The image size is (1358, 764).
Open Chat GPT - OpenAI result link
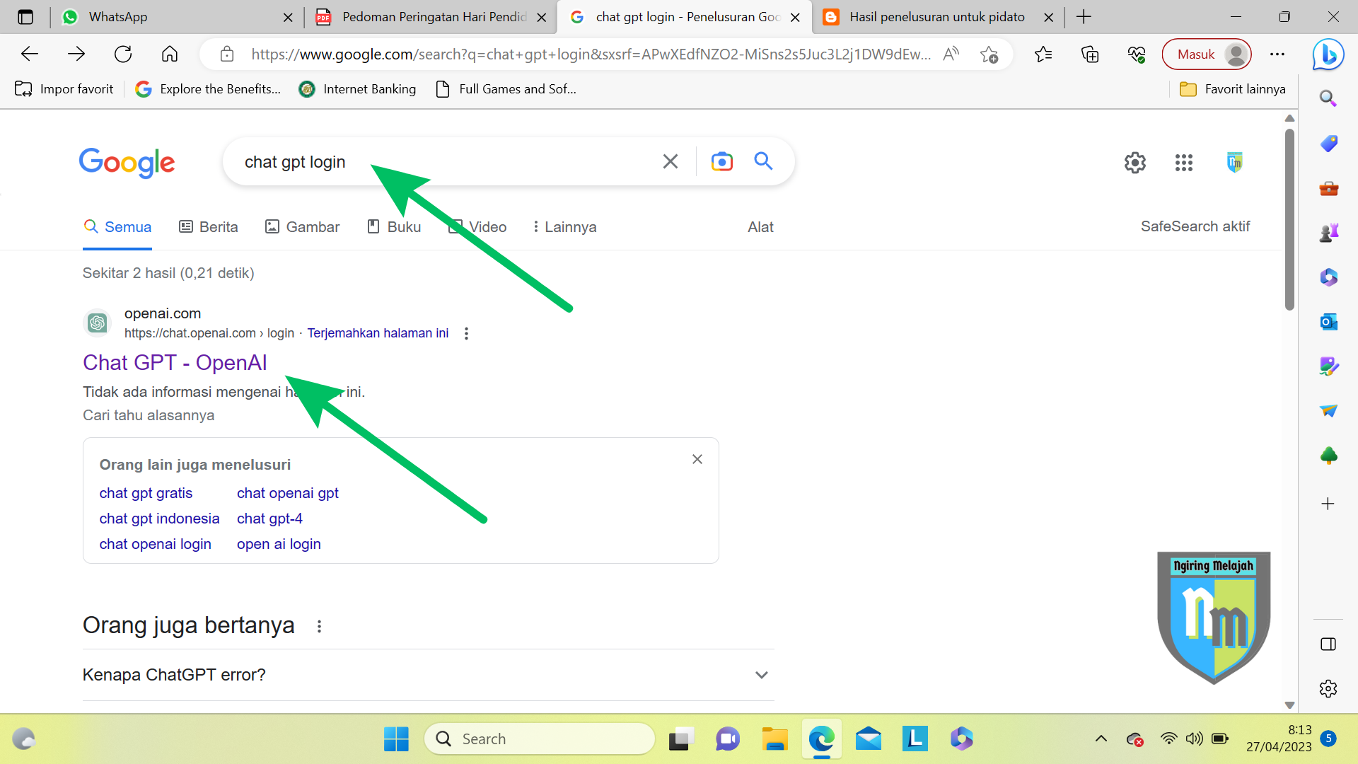pyautogui.click(x=175, y=362)
